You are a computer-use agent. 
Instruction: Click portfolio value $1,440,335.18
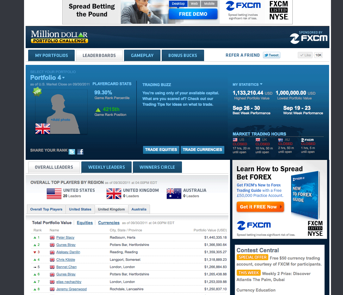(215, 238)
